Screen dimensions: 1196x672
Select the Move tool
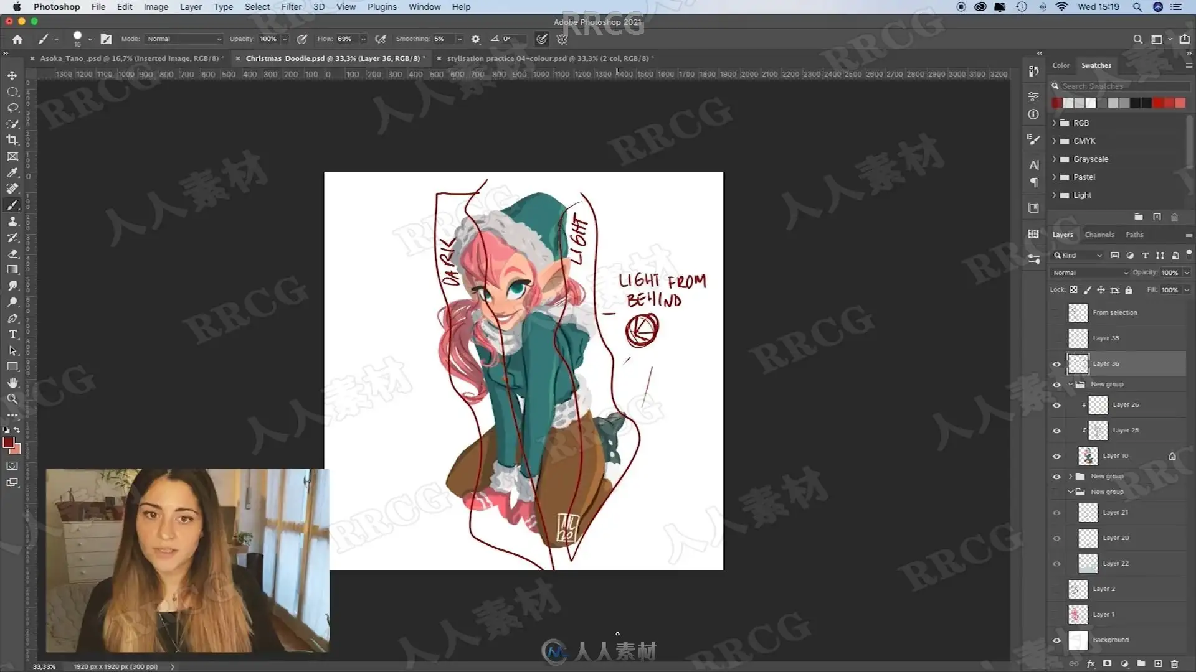click(x=12, y=75)
